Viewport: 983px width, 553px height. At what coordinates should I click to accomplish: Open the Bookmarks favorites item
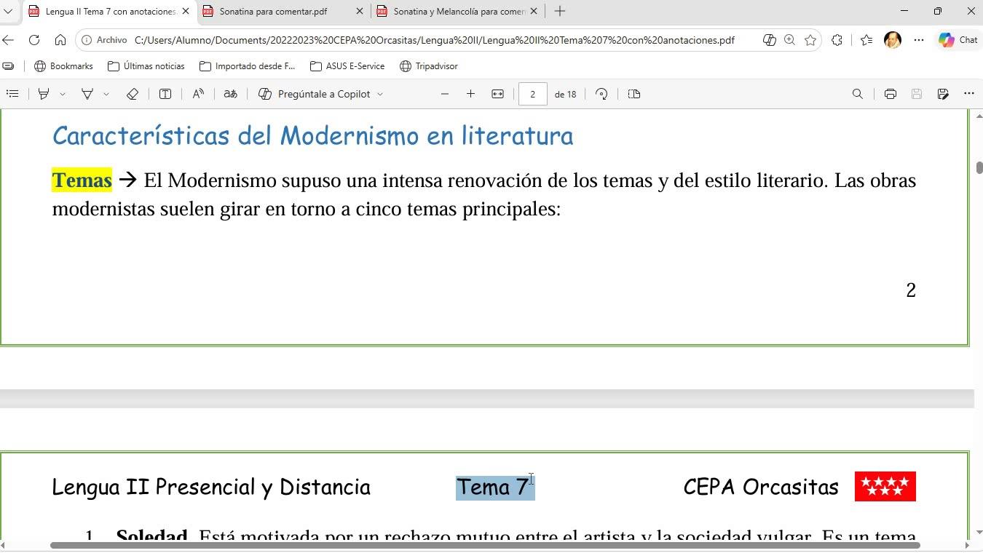click(63, 66)
